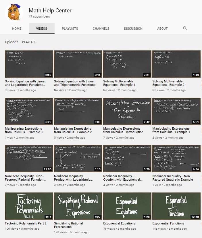Screen dimensions: 202x238
Task: Open Linear and Trigonometric Functions video thumbnail
Action: click(x=78, y=64)
